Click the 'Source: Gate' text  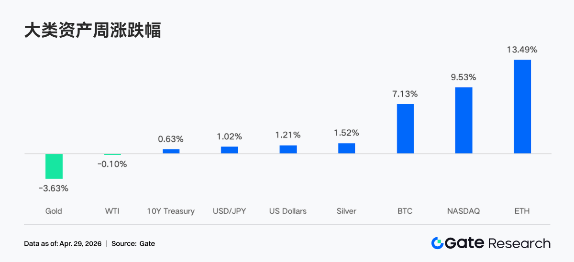point(133,244)
